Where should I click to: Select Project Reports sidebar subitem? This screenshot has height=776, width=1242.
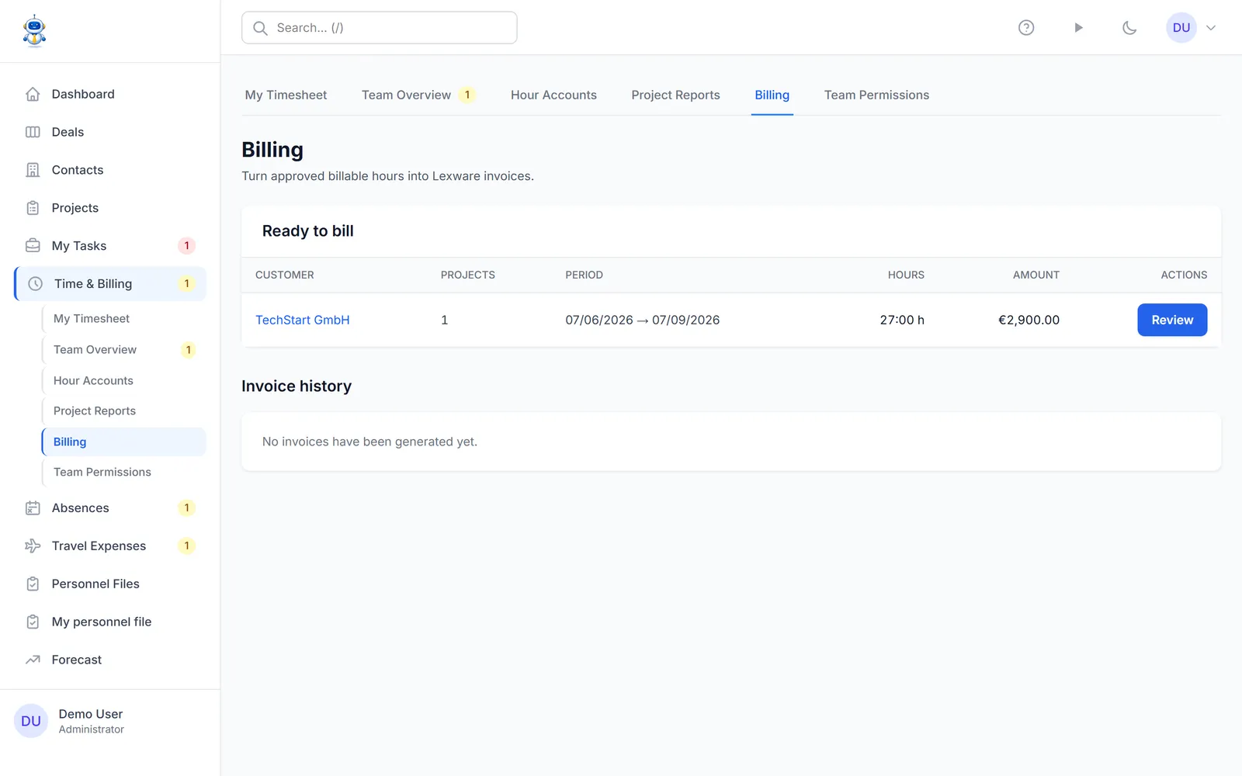124,411
